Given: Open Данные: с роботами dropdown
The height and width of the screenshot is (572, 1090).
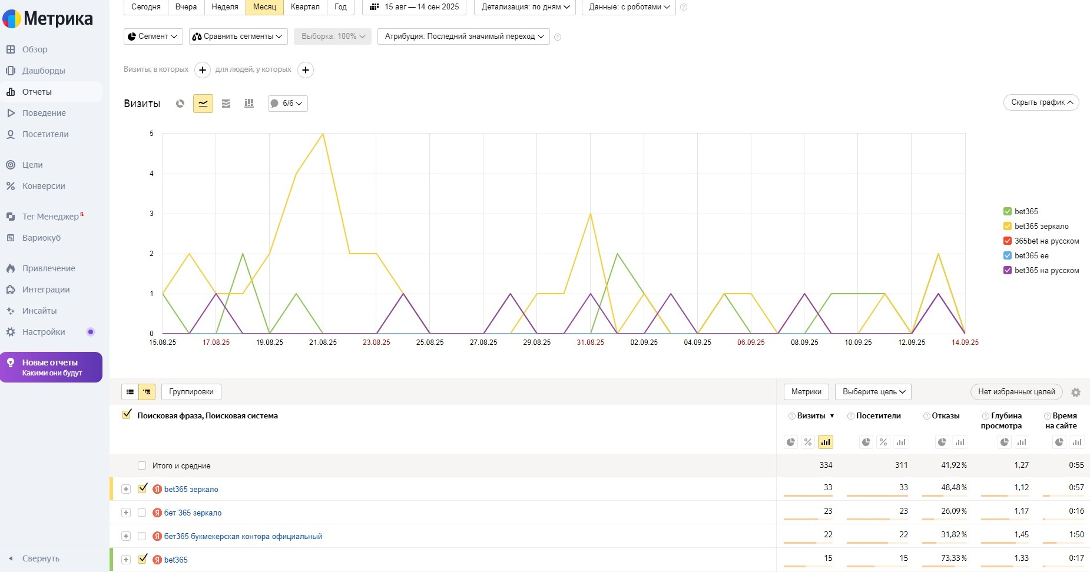Looking at the screenshot, I should [629, 7].
